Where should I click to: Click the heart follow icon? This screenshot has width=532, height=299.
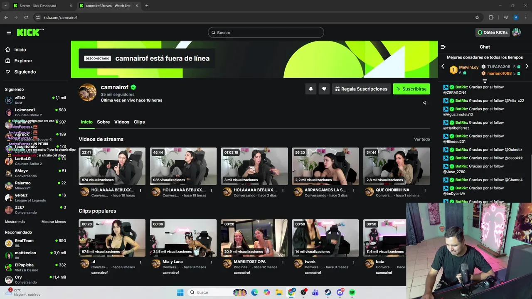coord(324,89)
